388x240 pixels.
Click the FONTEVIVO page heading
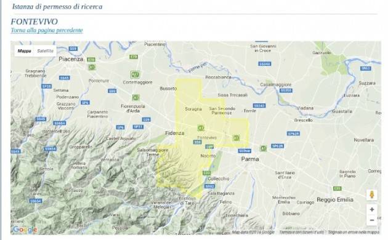click(34, 22)
